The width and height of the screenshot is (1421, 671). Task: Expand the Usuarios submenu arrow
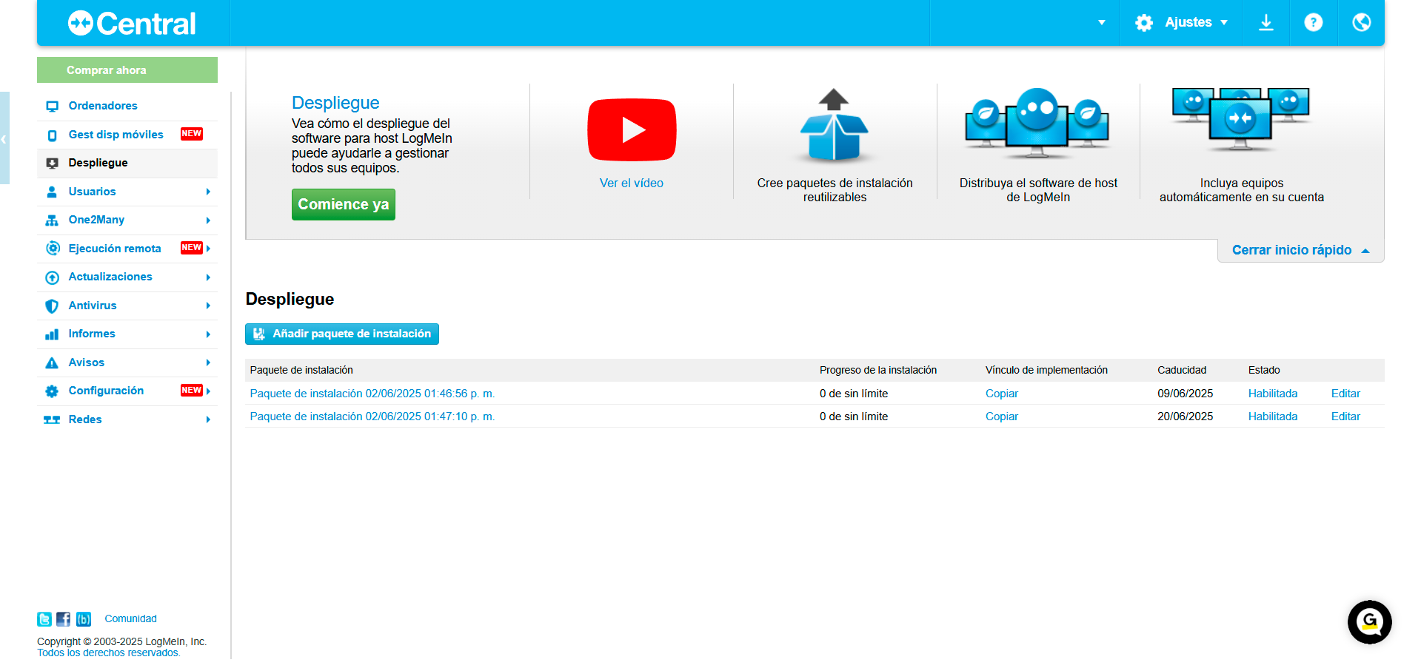pos(208,192)
